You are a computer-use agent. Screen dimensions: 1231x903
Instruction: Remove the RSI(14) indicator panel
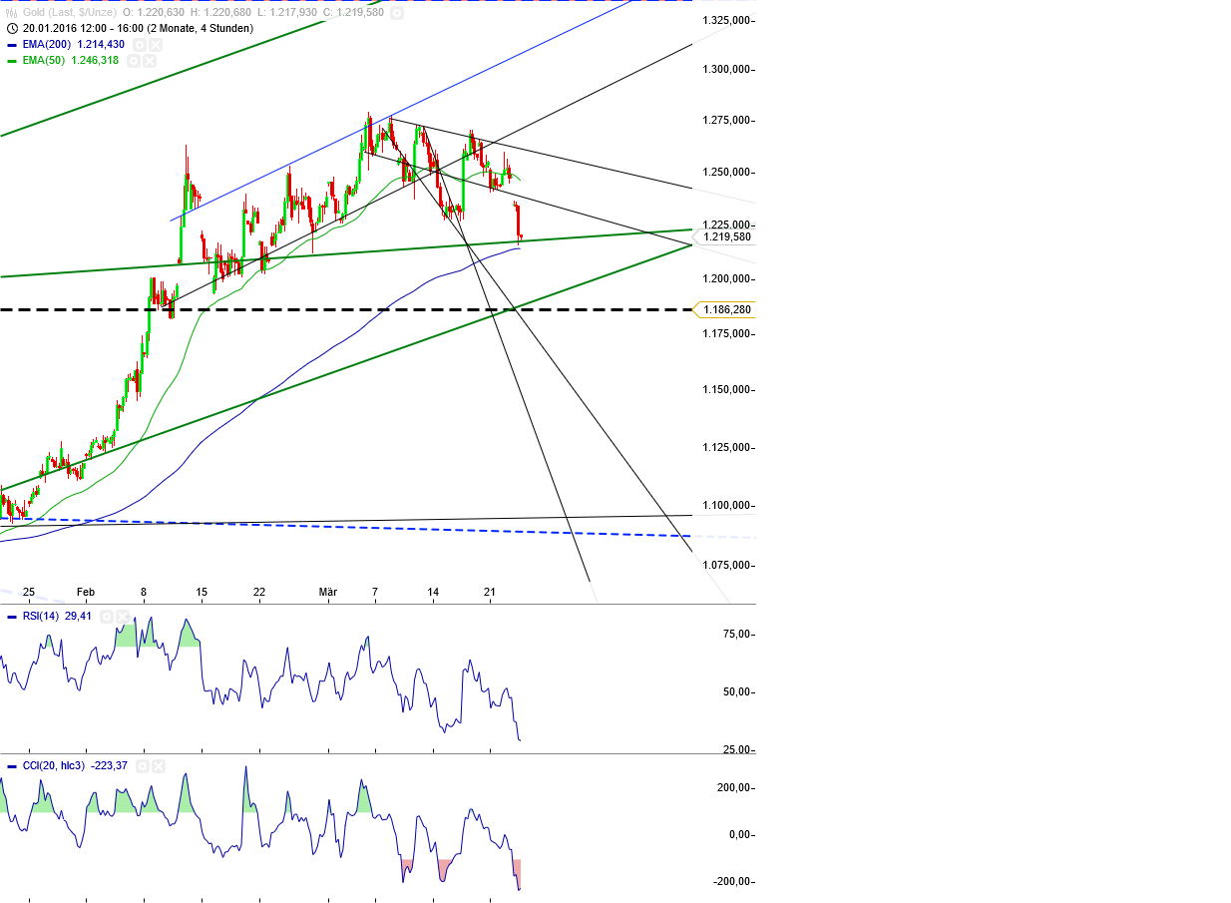point(122,616)
